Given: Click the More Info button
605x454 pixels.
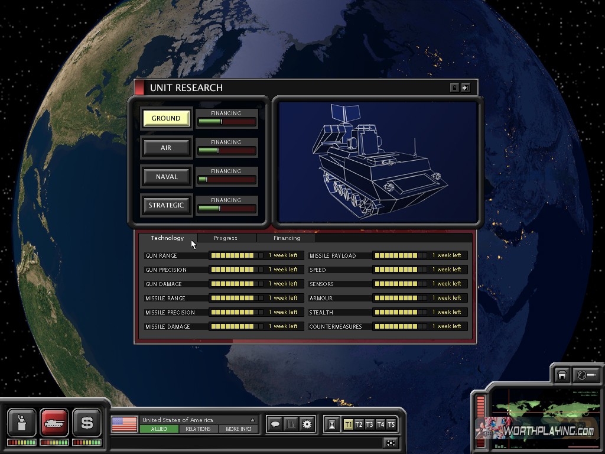Looking at the screenshot, I should tap(238, 429).
